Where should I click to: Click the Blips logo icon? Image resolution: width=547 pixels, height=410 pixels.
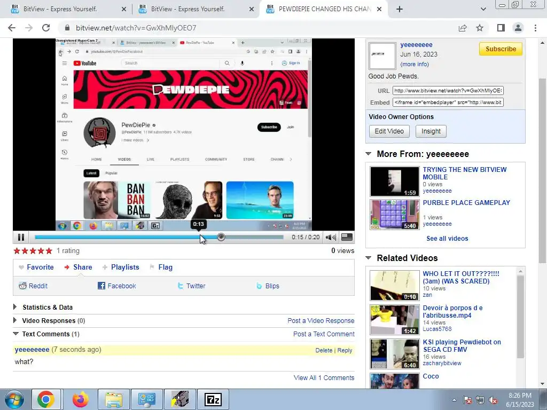click(259, 286)
